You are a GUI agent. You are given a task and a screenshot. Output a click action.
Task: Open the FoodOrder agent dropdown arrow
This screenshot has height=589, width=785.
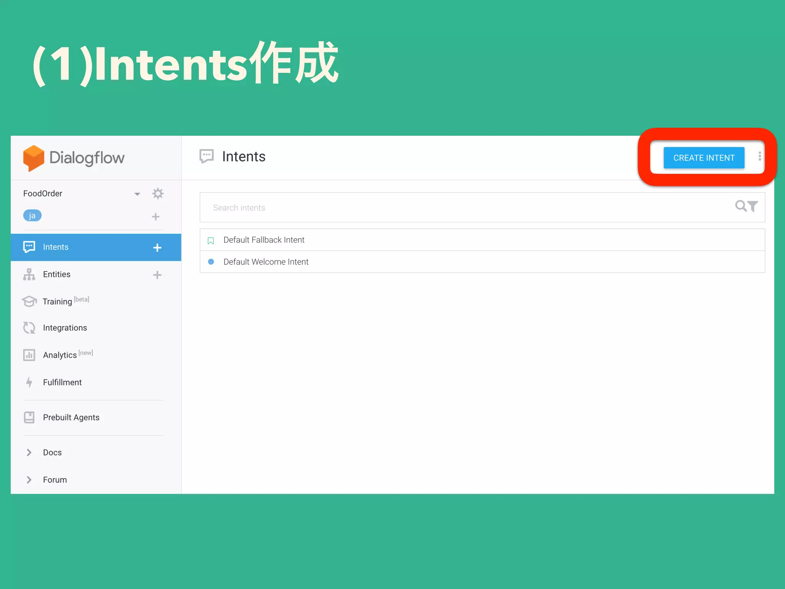[x=137, y=194]
